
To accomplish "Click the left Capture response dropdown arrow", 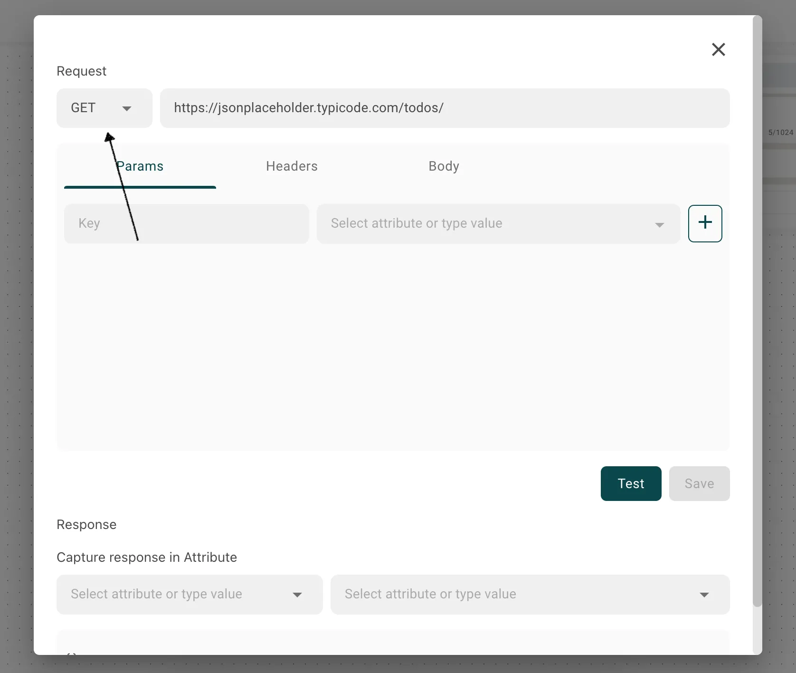I will 297,595.
